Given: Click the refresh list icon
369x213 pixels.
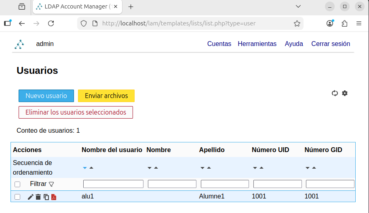Looking at the screenshot, I should click(335, 93).
